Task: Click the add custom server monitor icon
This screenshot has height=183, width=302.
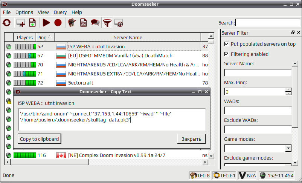Action: 21,23
